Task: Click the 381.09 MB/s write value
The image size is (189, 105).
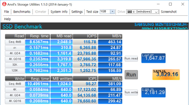Action: point(110,84)
